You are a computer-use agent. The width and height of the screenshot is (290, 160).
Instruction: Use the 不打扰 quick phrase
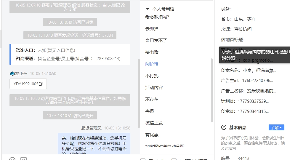click(152, 76)
